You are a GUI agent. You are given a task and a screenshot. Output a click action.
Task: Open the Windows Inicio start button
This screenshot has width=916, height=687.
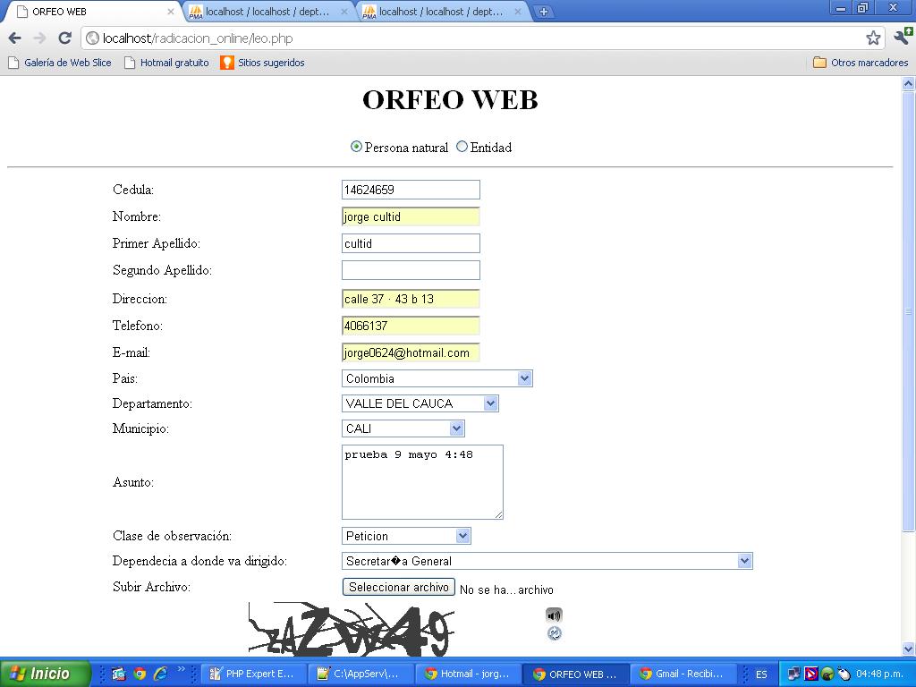45,674
